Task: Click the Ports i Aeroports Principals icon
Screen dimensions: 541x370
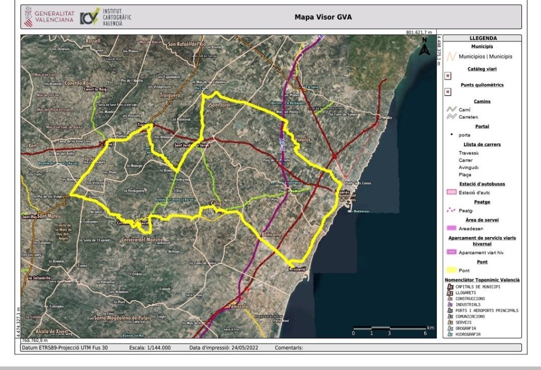Action: tap(450, 310)
